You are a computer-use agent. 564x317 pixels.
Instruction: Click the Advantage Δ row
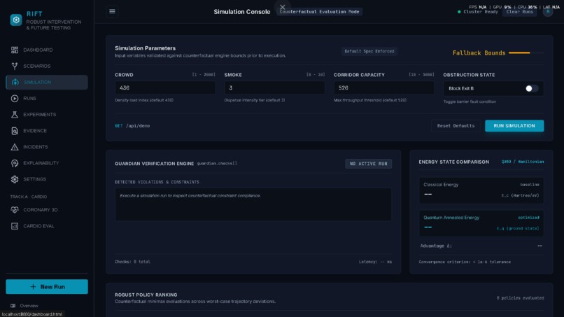[x=481, y=246]
